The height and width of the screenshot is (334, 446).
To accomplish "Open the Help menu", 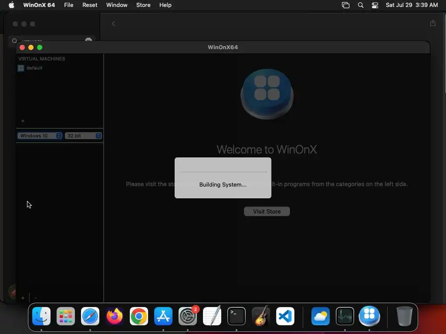I will point(165,5).
